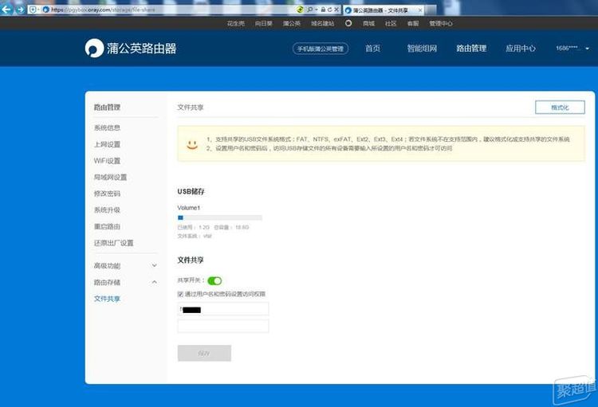This screenshot has width=598, height=407.
Task: Click the grey 保存 button
Action: pyautogui.click(x=204, y=354)
